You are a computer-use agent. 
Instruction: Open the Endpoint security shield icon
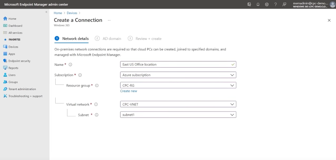[5, 61]
